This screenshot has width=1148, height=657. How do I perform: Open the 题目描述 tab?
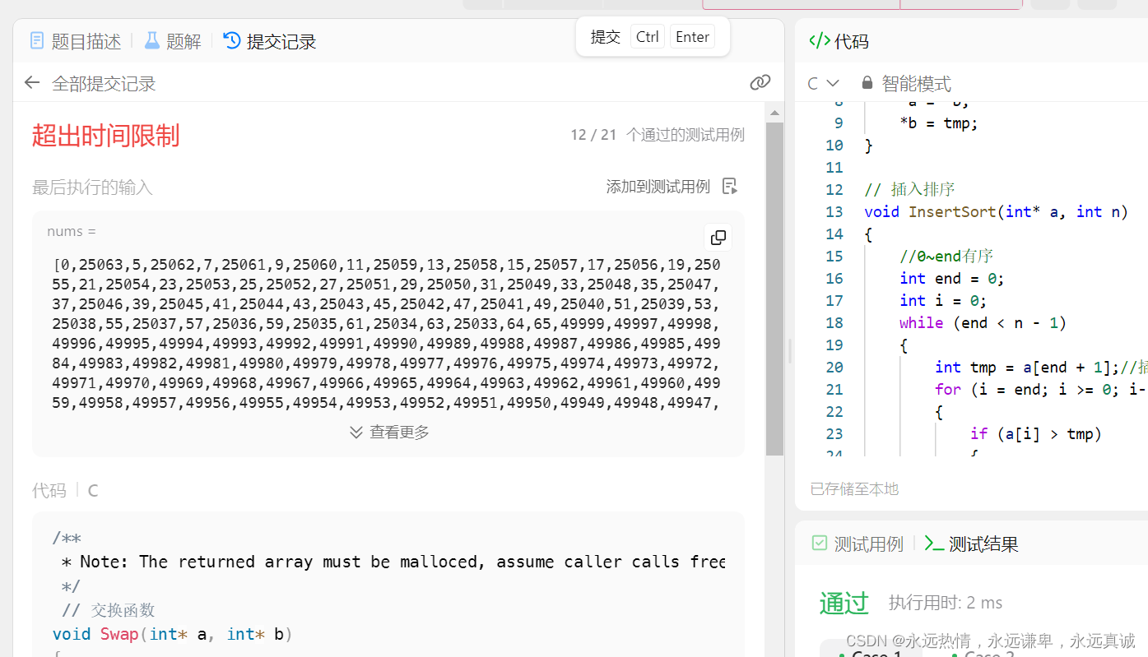(x=75, y=41)
